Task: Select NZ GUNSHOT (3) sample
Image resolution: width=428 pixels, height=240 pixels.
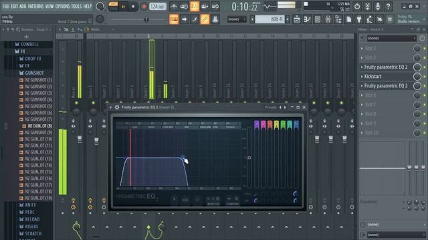Action: pyautogui.click(x=39, y=93)
